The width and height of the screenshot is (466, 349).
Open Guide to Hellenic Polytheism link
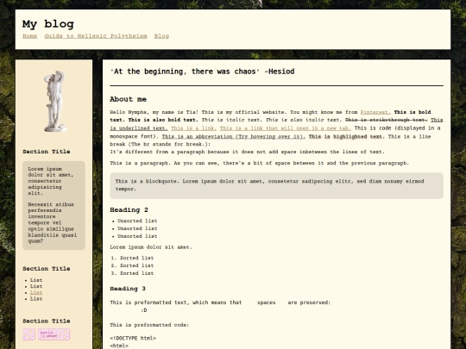(96, 36)
